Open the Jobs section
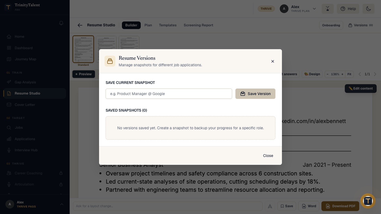The width and height of the screenshot is (381, 214). [x=35, y=128]
